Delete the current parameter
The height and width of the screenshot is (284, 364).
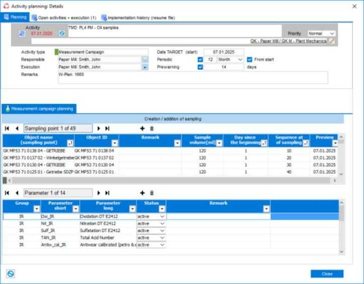click(152, 193)
